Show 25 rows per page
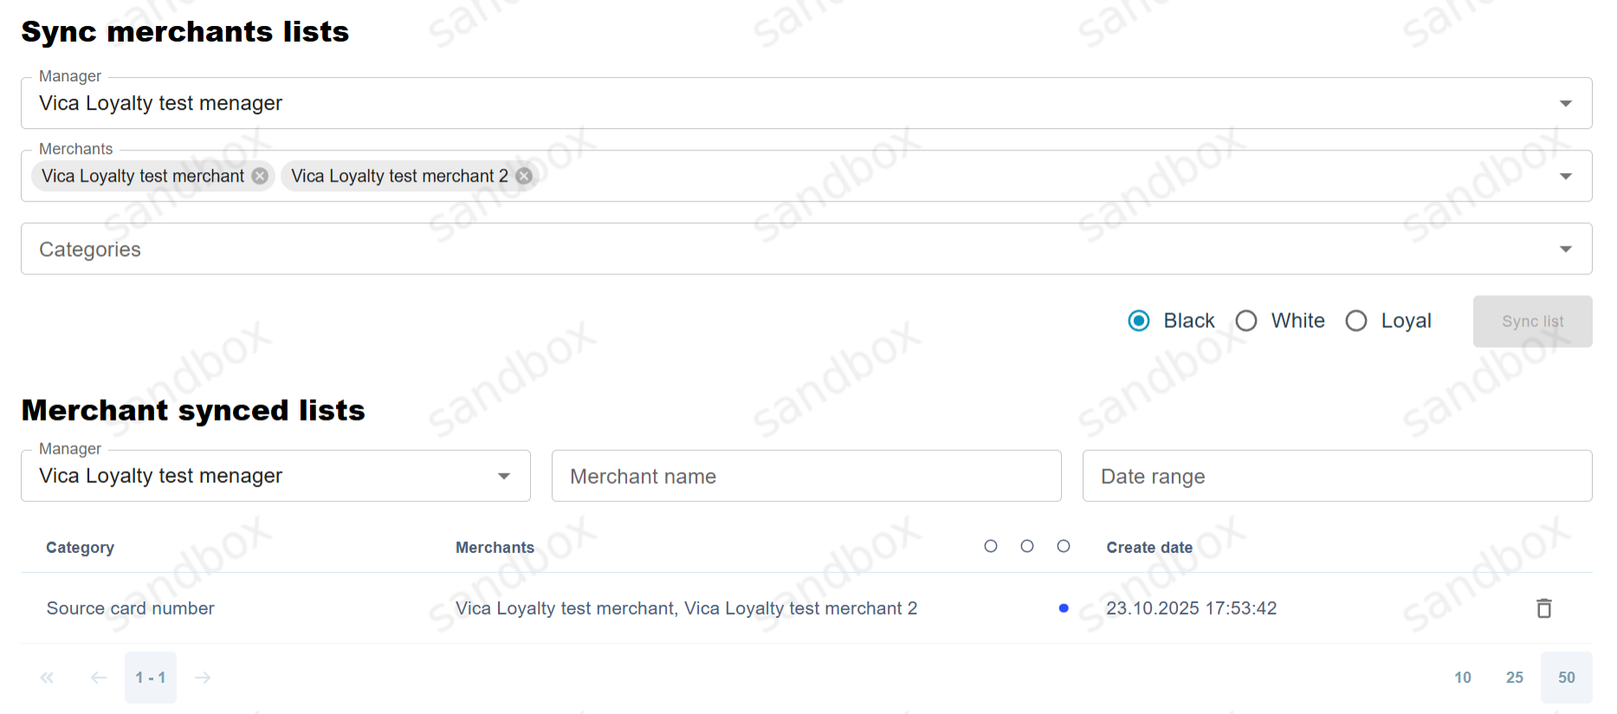Viewport: 1617px width, 714px height. click(1515, 678)
